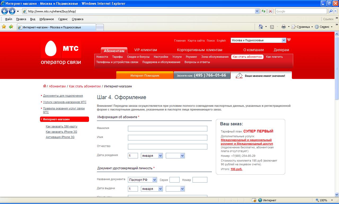Click the Карта сайта link
Viewport: 339px width, 204px height.
click(x=196, y=41)
